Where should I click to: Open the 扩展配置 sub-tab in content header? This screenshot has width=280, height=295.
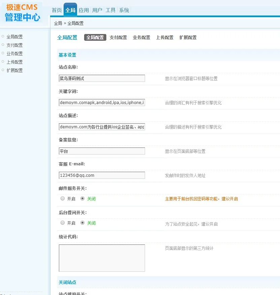[x=188, y=38]
